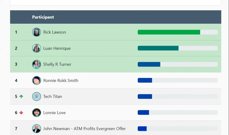The width and height of the screenshot is (229, 135).
Task: Click the Participant column header
Action: pyautogui.click(x=43, y=17)
